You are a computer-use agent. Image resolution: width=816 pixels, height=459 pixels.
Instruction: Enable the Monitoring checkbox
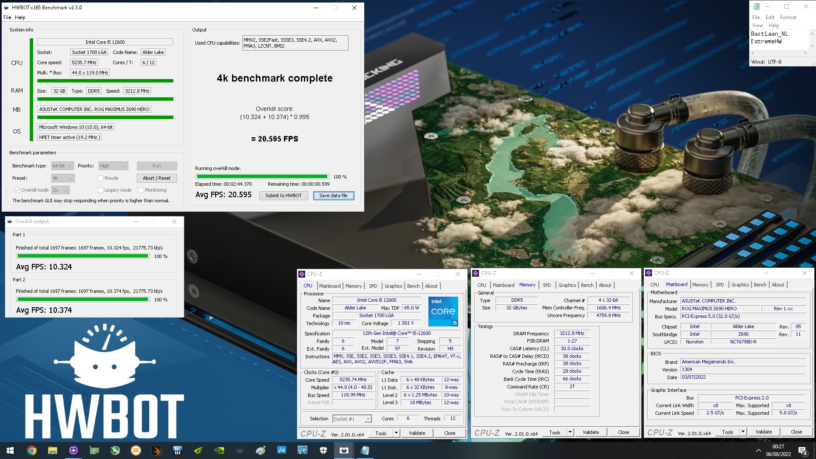[x=141, y=190]
